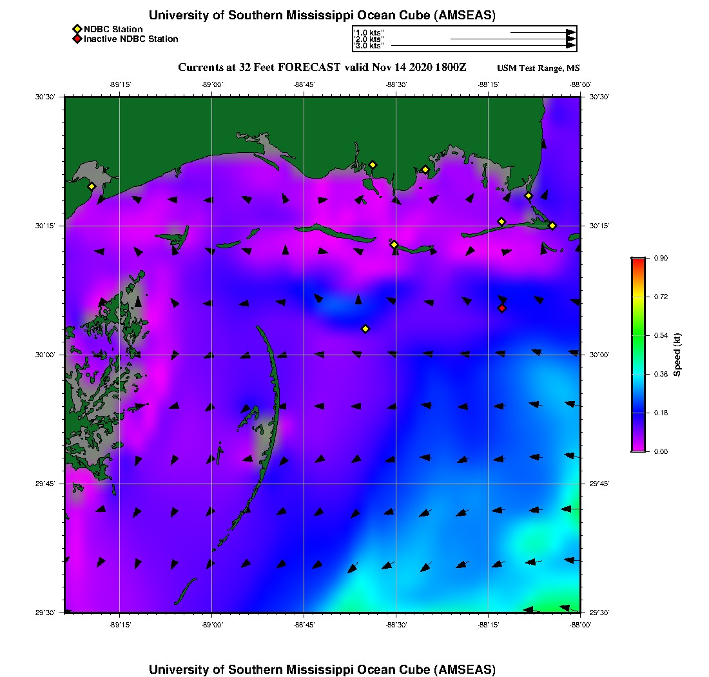Click the 'Speed (kt)' colorbar axis label
The width and height of the screenshot is (709, 677).
pos(677,355)
